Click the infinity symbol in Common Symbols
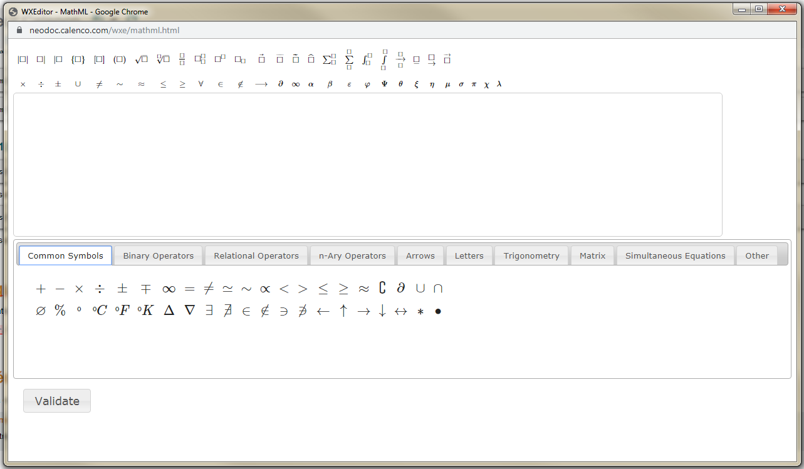The image size is (804, 469). click(169, 289)
